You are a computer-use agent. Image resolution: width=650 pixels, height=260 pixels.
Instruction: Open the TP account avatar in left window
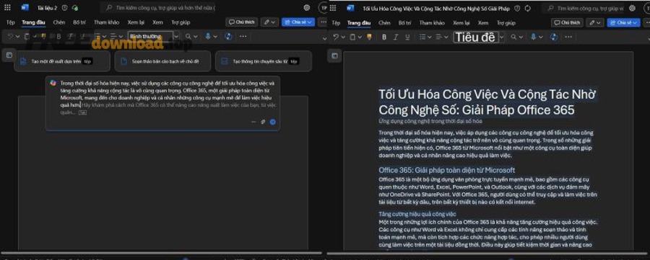click(x=324, y=7)
